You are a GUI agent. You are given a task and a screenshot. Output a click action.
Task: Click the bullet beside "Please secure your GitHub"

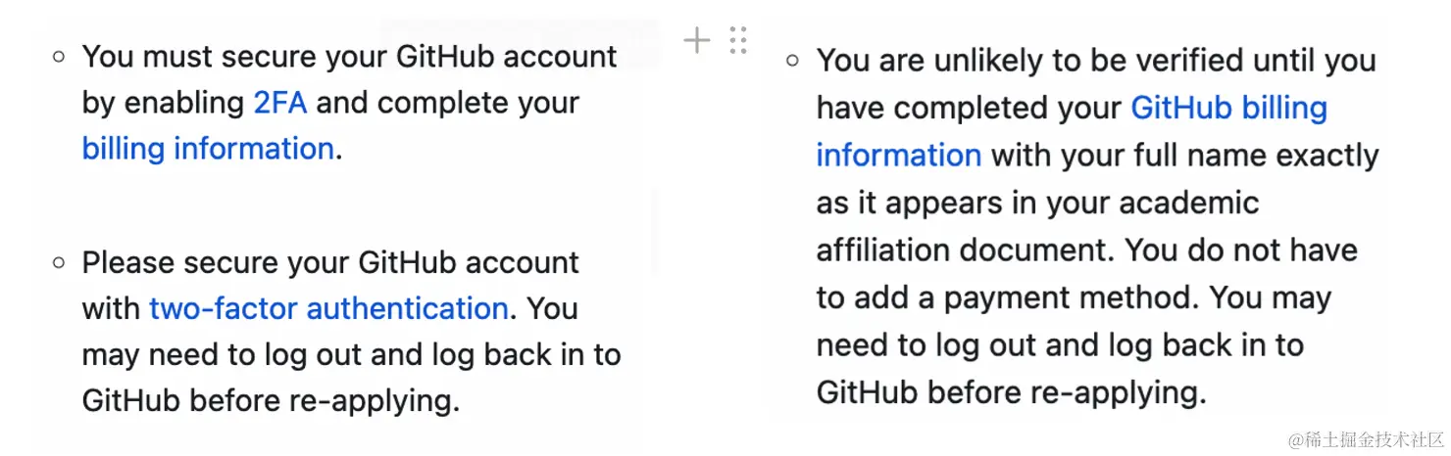(x=59, y=262)
